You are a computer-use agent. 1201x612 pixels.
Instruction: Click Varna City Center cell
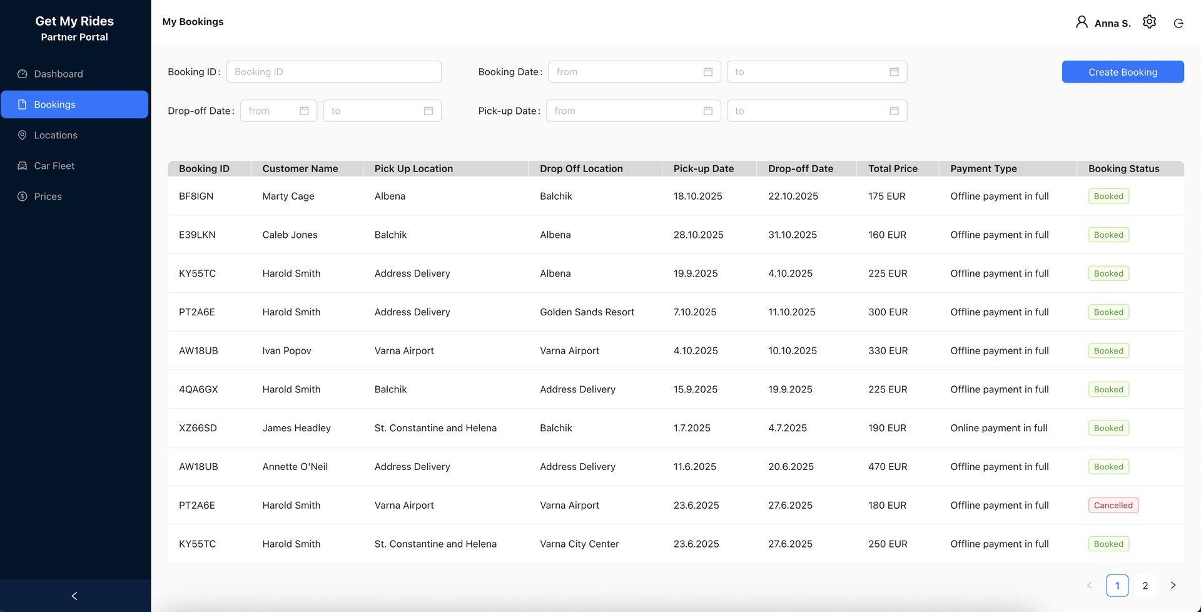[x=579, y=544]
